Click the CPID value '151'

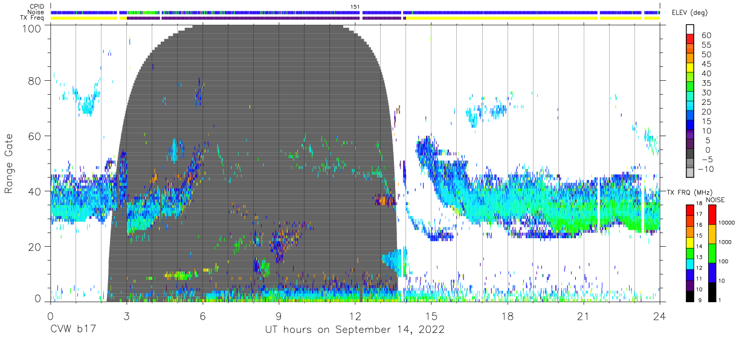[355, 7]
